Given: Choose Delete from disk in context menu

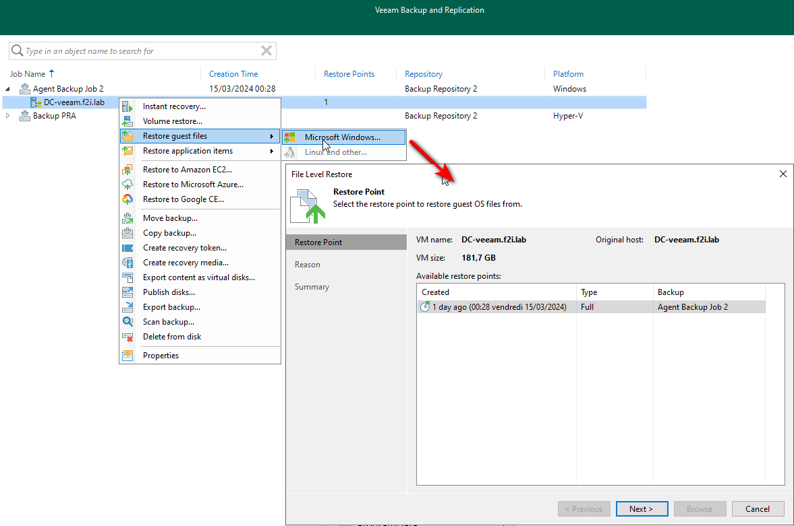Looking at the screenshot, I should (200, 337).
